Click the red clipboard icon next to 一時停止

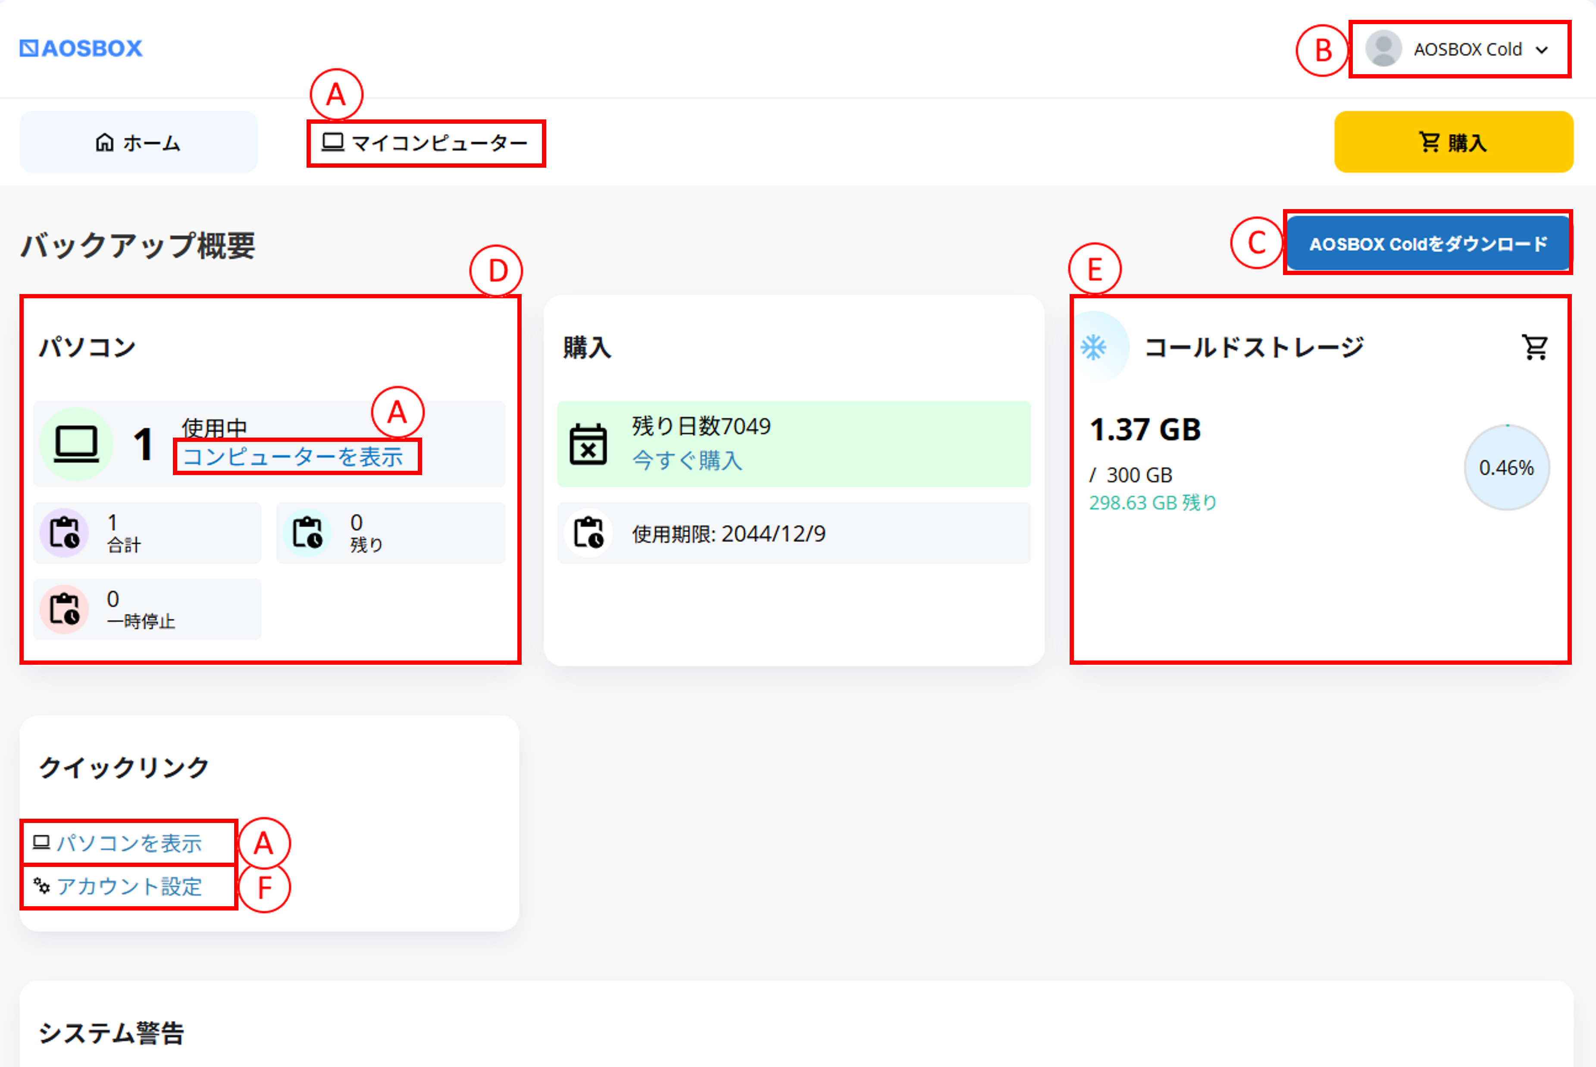(65, 609)
